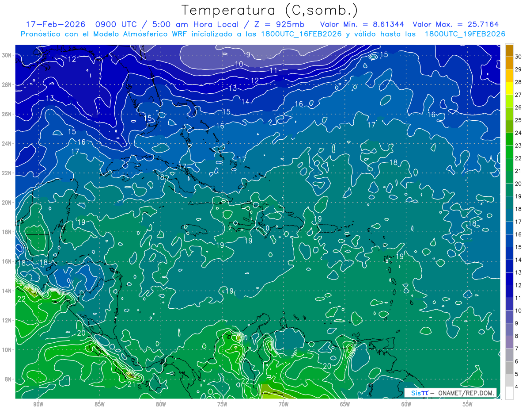
Task: Click the title 'Temperatura (C,somb.)'
Action: click(270, 10)
